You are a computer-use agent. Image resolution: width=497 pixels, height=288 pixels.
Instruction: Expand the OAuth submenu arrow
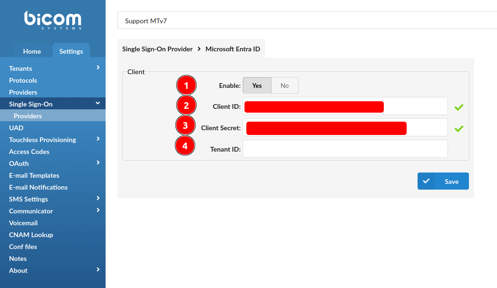98,163
